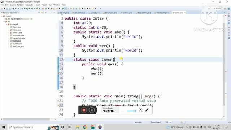This screenshot has width=231, height=130.
Task: Click the Windows 'Type here to search' box
Action: tap(28, 127)
